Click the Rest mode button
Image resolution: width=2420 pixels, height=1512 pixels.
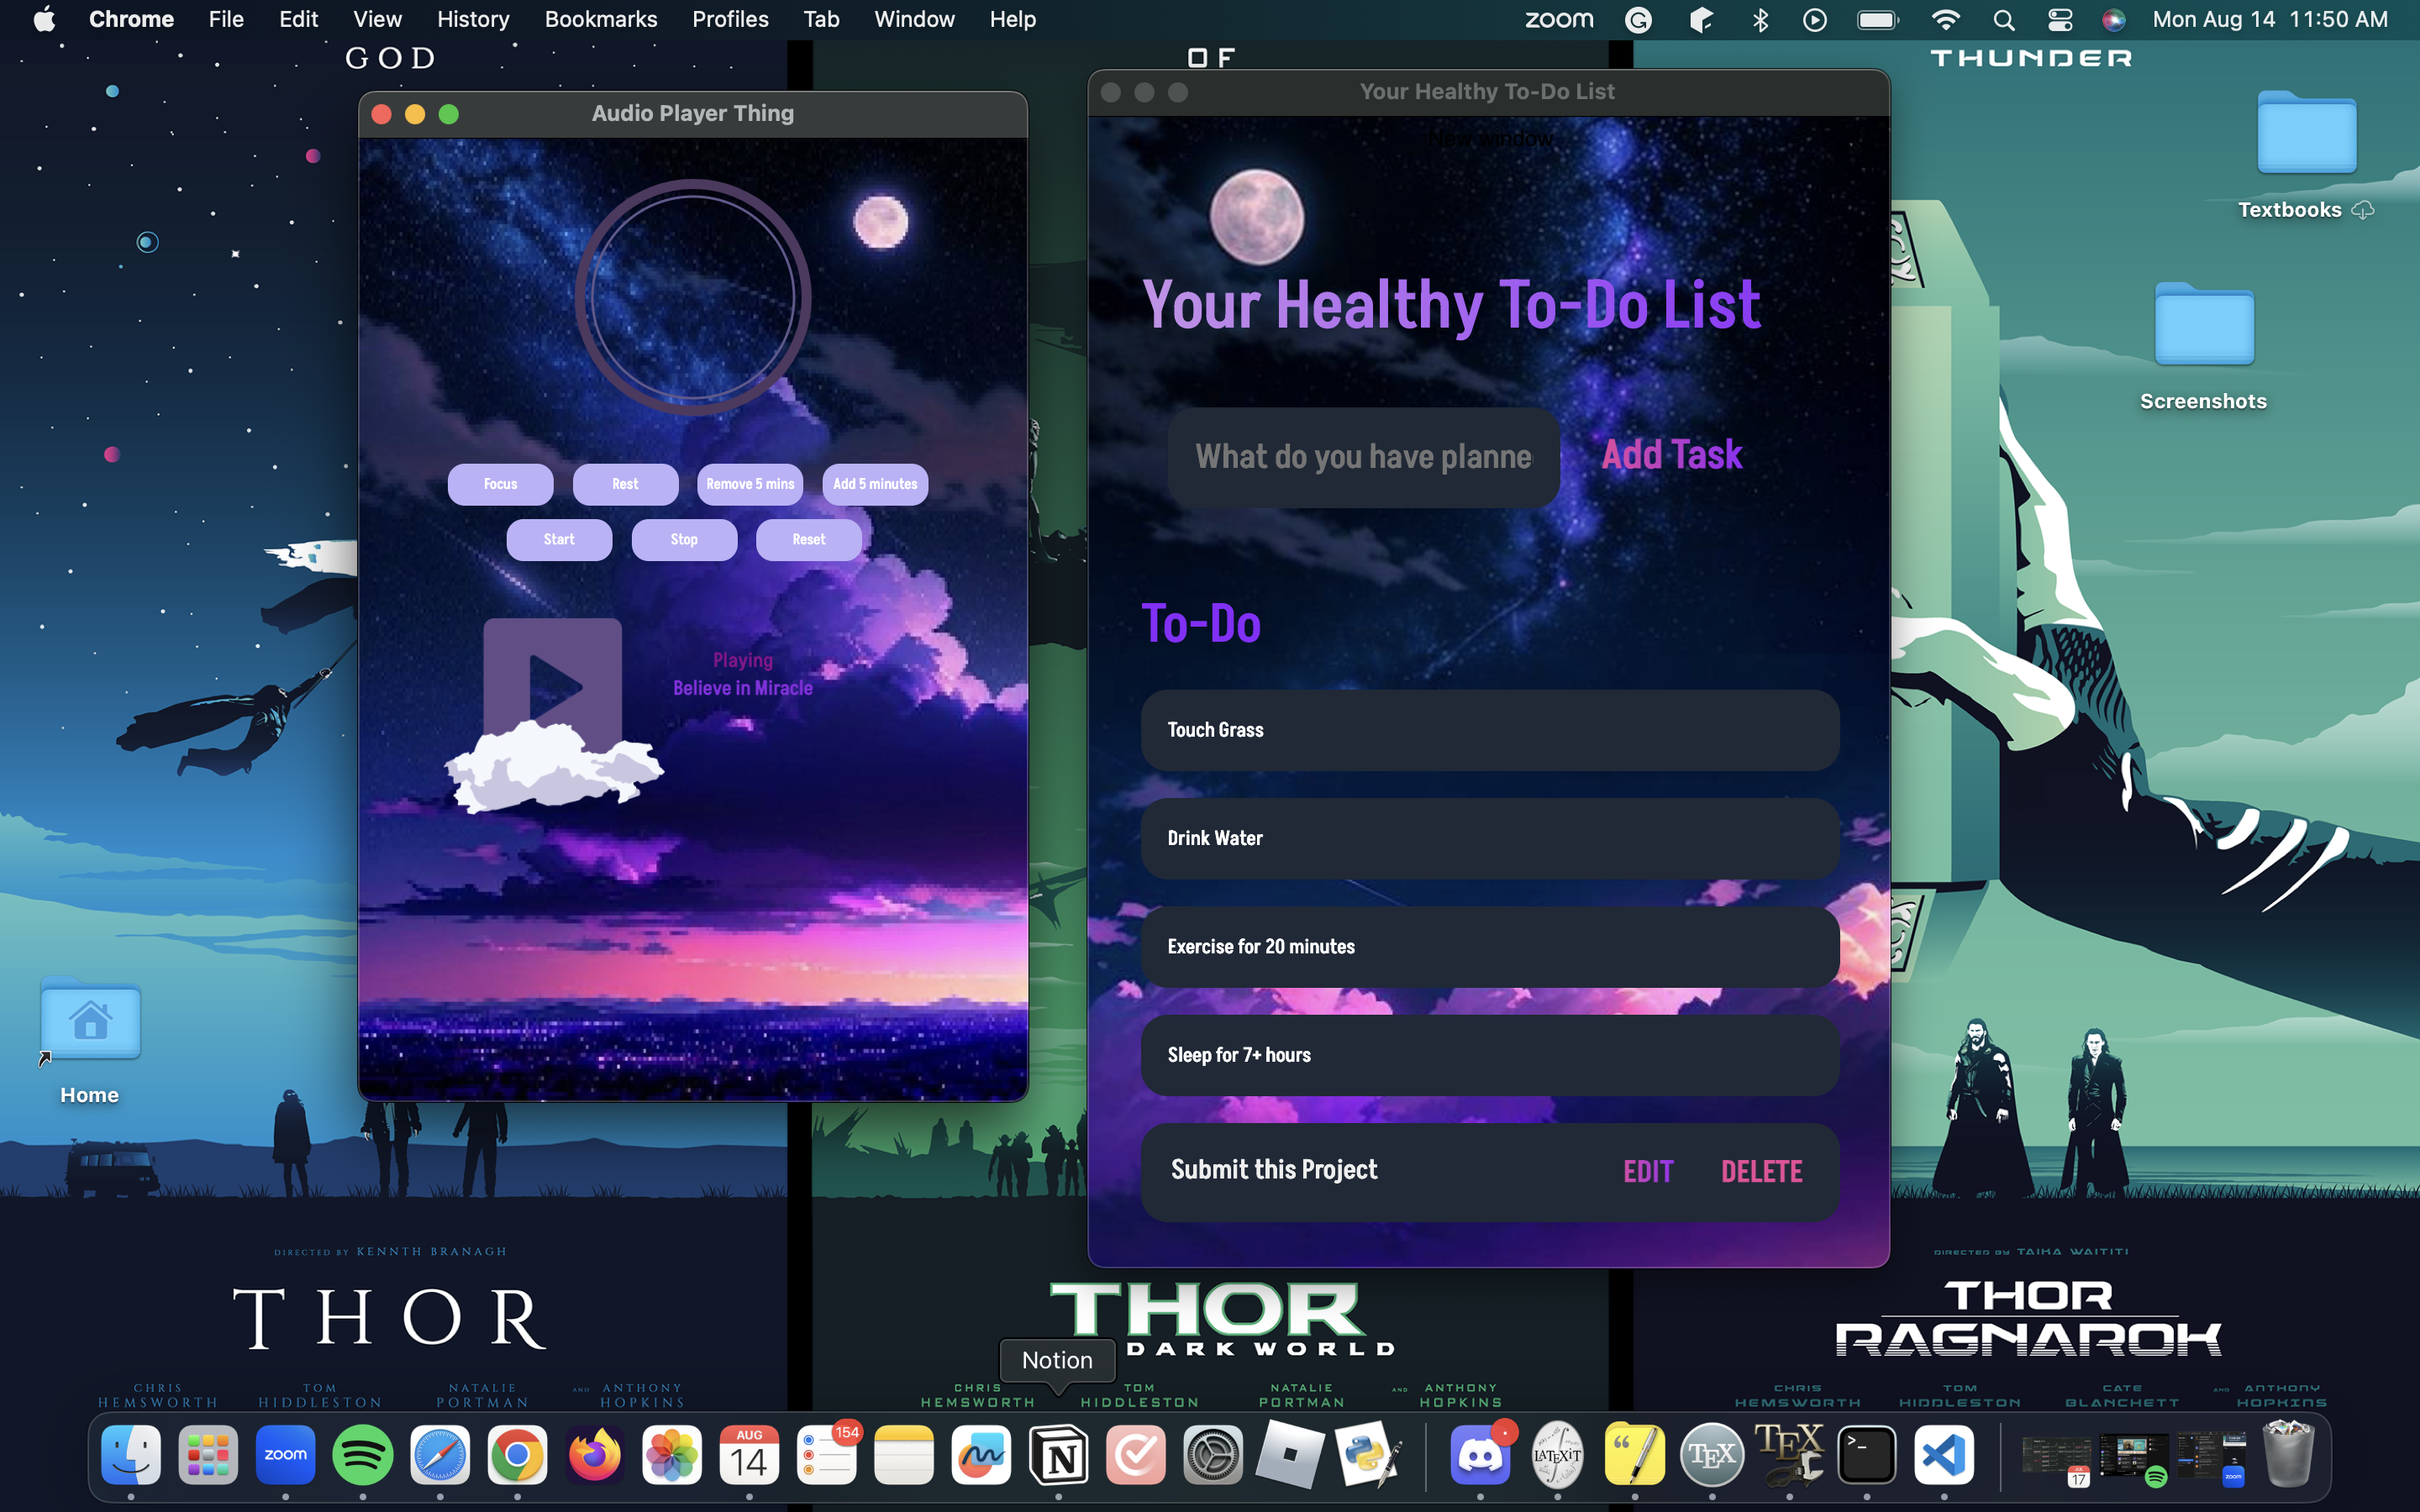pyautogui.click(x=625, y=484)
